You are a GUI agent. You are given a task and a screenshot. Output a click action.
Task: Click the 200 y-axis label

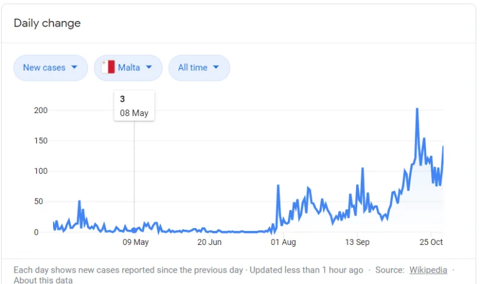40,110
